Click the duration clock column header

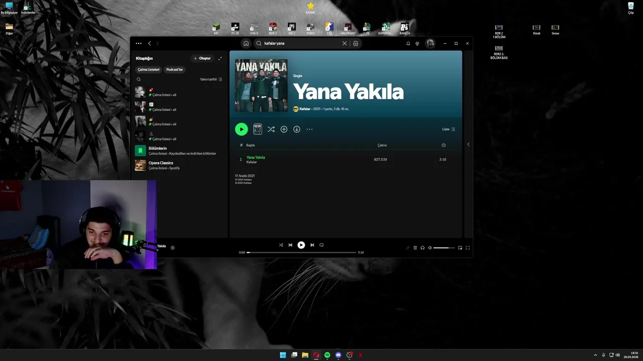coord(444,145)
